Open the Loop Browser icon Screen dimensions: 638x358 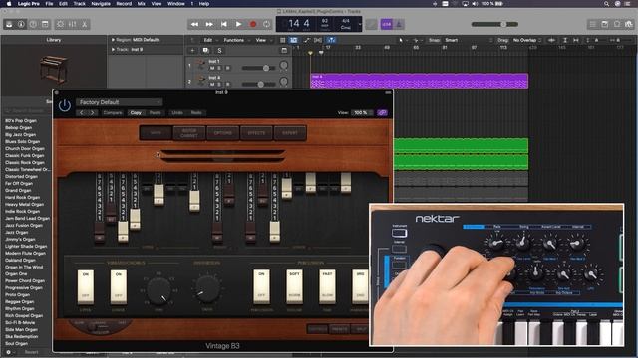coord(617,24)
